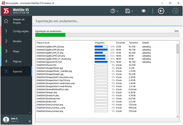Collapse the sidebar using chevron arrow
The width and height of the screenshot is (183, 125).
(30, 112)
